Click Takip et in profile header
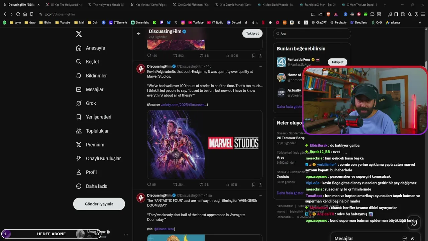 pos(252,33)
